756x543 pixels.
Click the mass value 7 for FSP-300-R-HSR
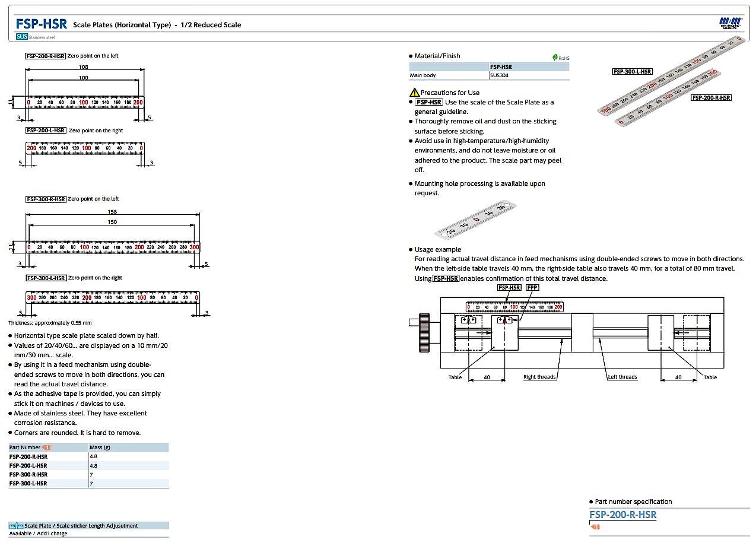point(91,475)
